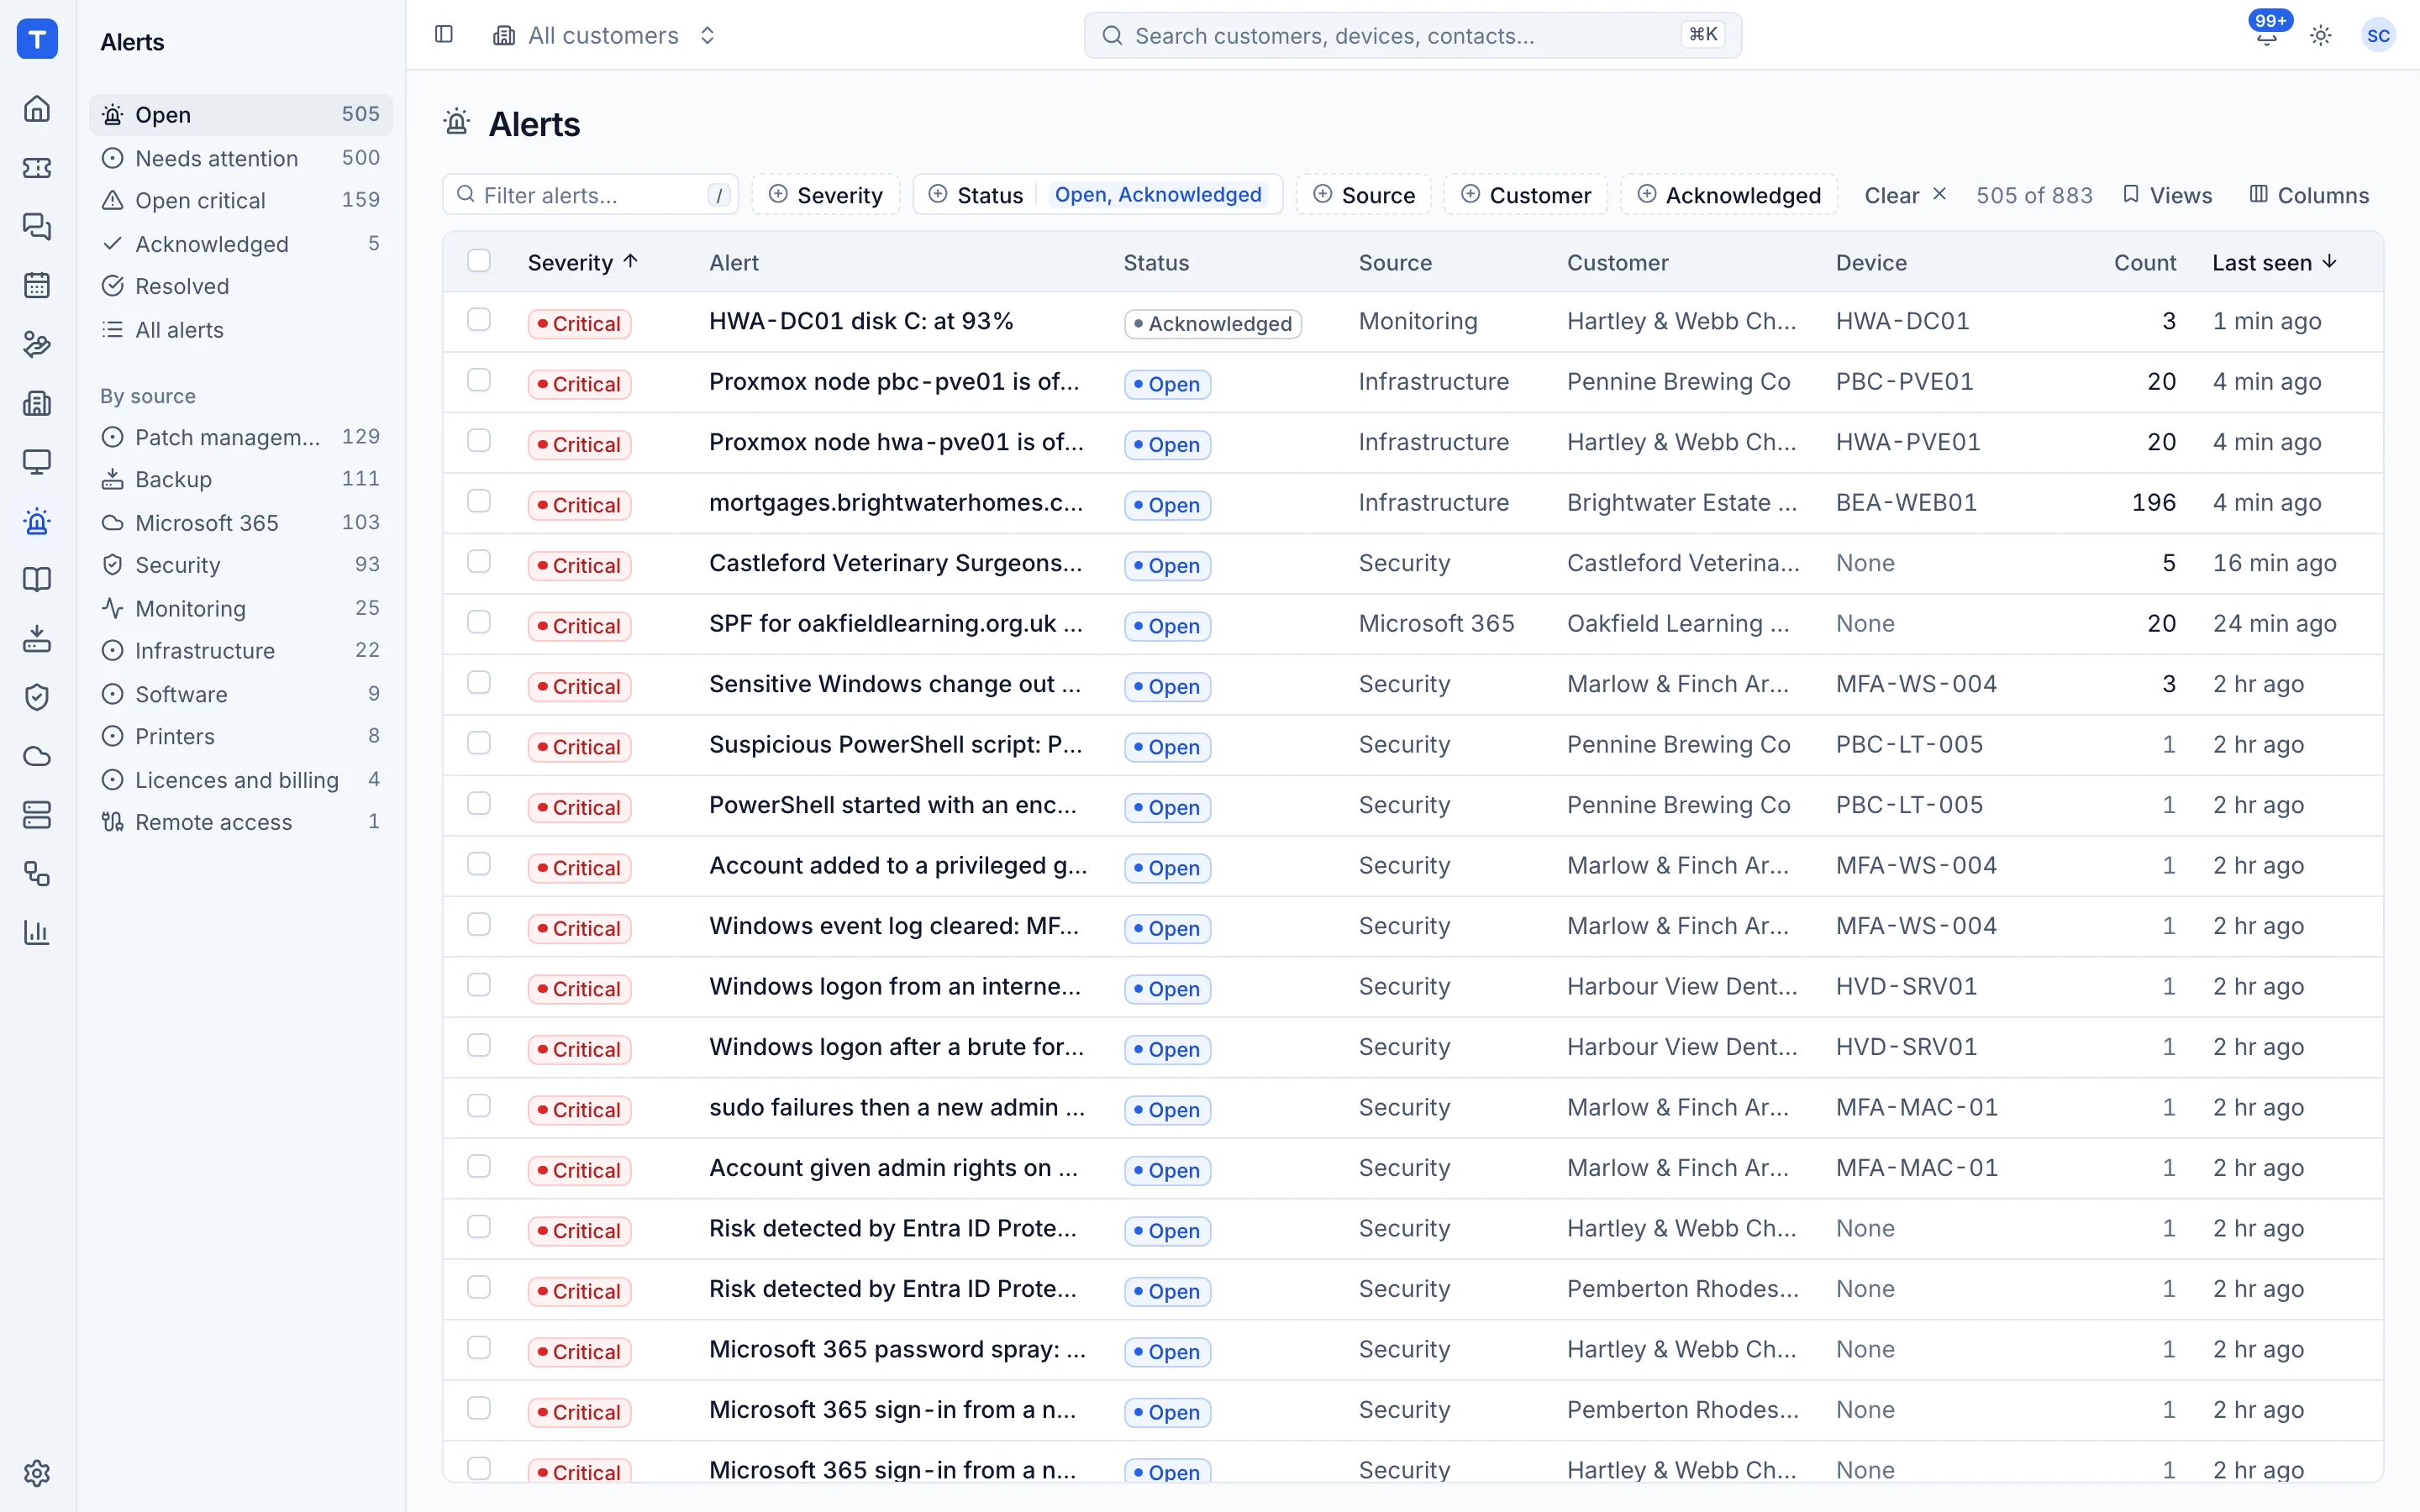This screenshot has height=1512, width=2420.
Task: Open the Windows event log cleared alert
Action: [894, 926]
